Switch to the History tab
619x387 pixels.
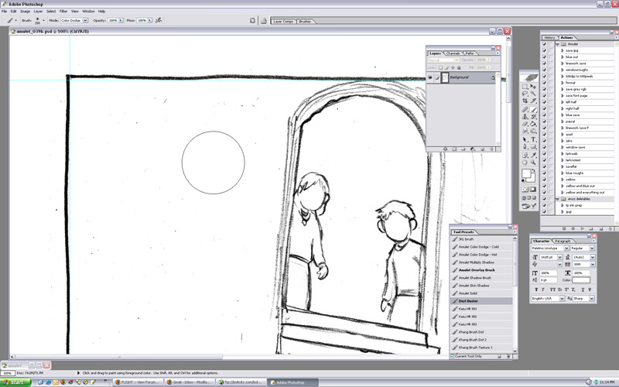tap(549, 37)
